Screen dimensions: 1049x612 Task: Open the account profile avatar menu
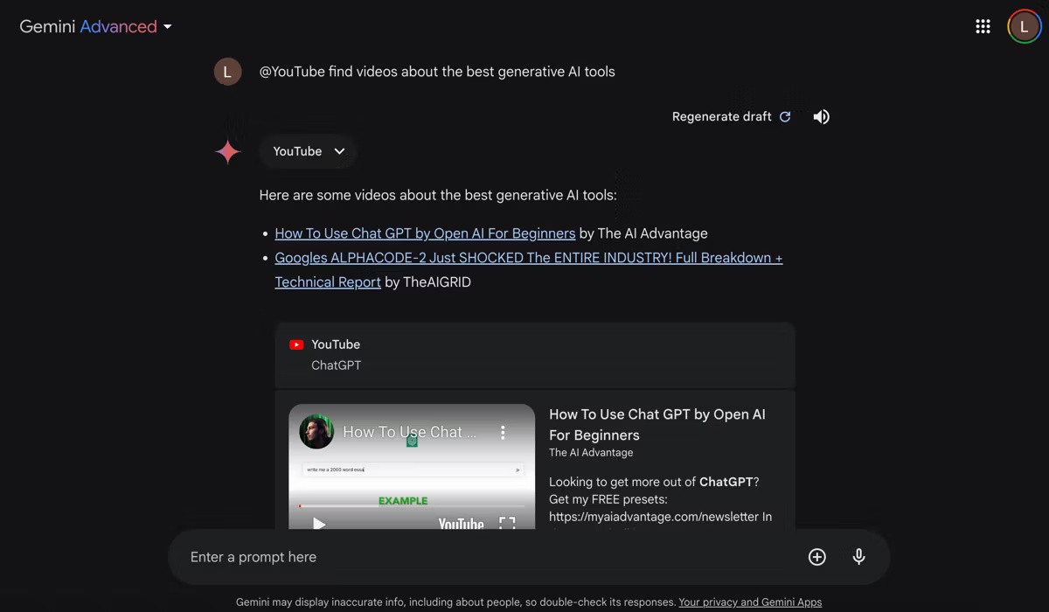tap(1024, 27)
